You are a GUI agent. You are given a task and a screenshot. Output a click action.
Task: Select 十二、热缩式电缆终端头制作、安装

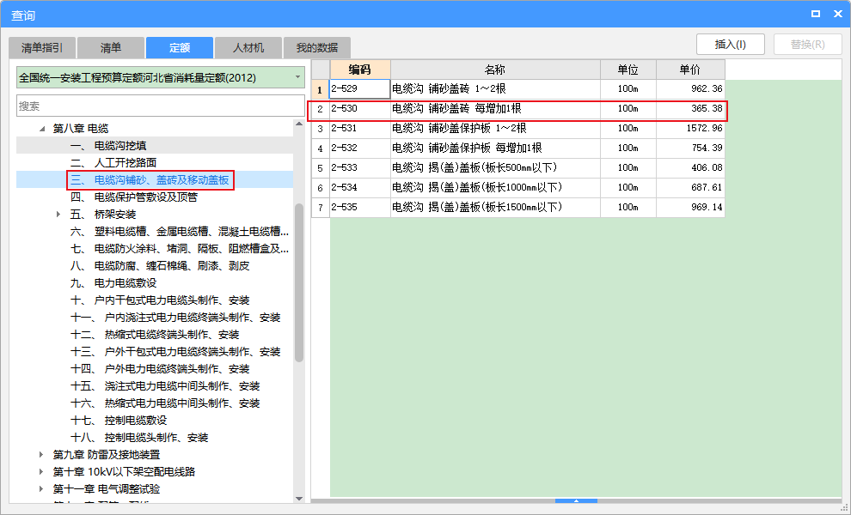click(x=156, y=335)
